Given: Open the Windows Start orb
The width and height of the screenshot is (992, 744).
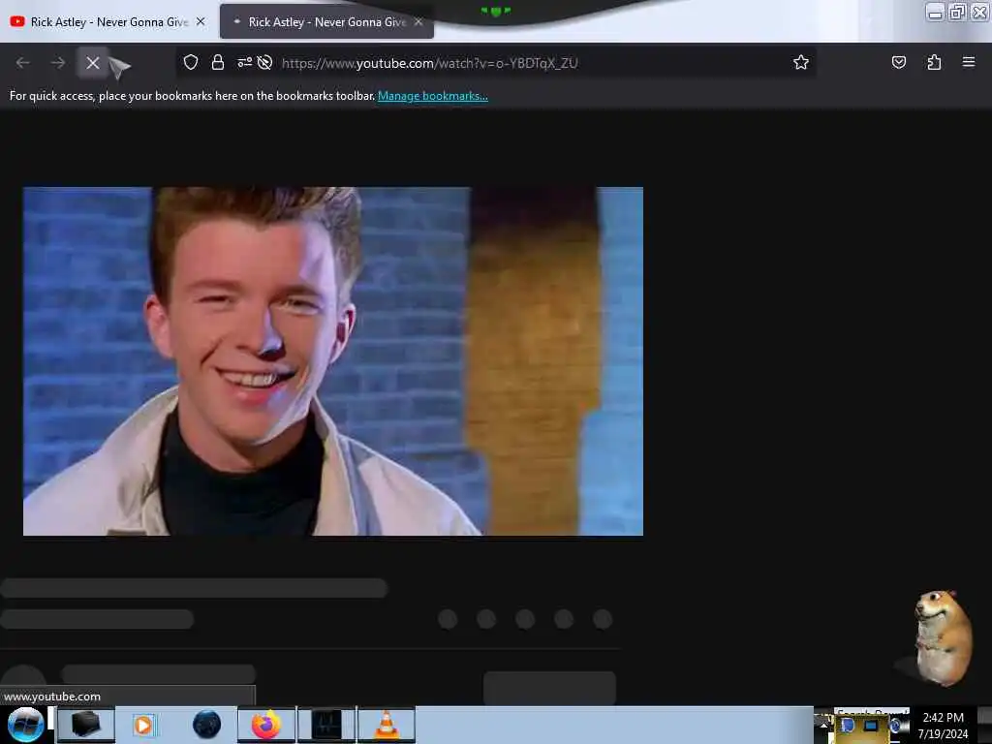Looking at the screenshot, I should [25, 725].
